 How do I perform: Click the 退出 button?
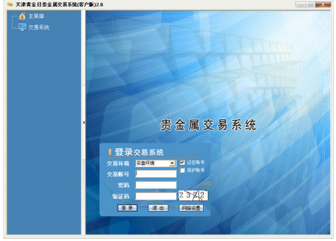(x=158, y=208)
